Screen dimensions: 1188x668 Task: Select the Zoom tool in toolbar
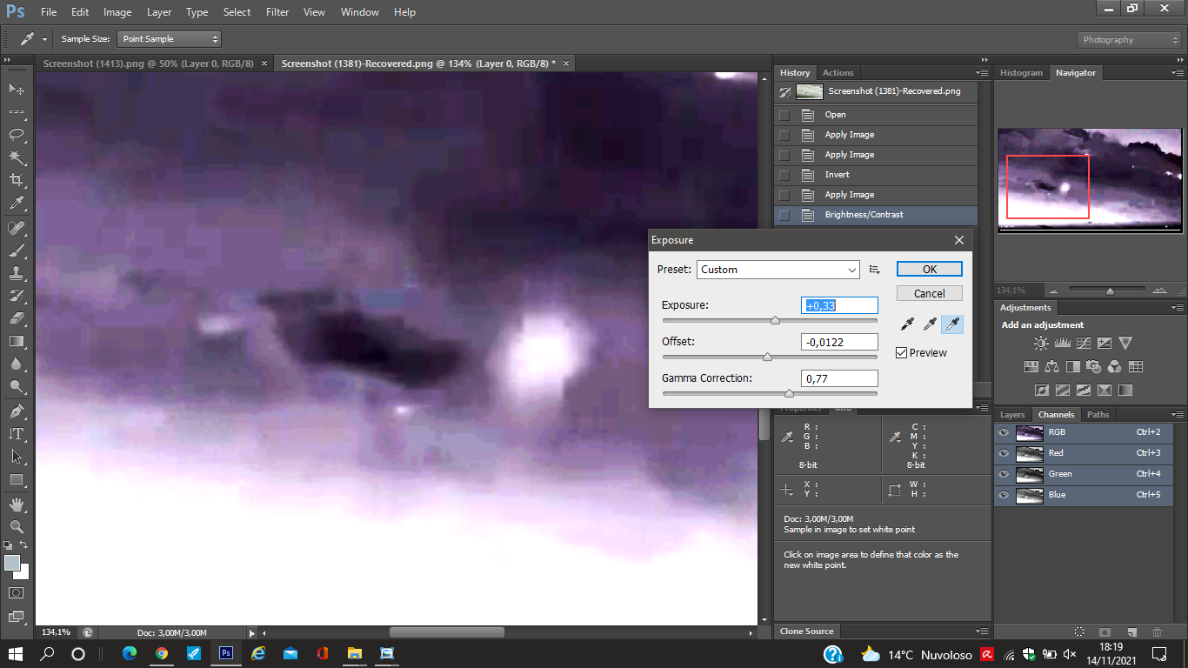[16, 526]
